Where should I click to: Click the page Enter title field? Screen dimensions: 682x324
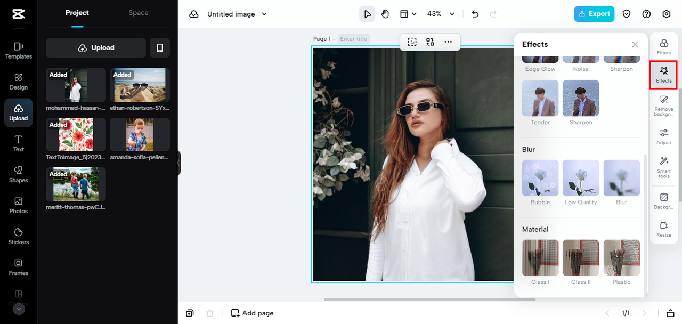coord(354,39)
